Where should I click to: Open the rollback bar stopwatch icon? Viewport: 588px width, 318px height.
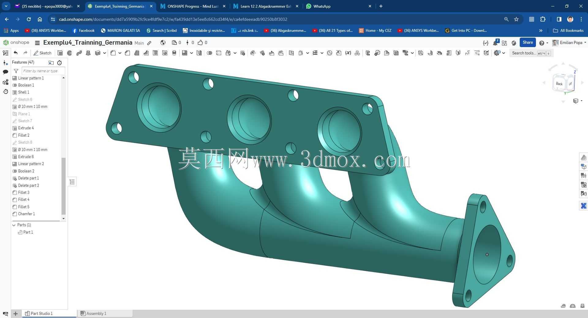click(59, 63)
